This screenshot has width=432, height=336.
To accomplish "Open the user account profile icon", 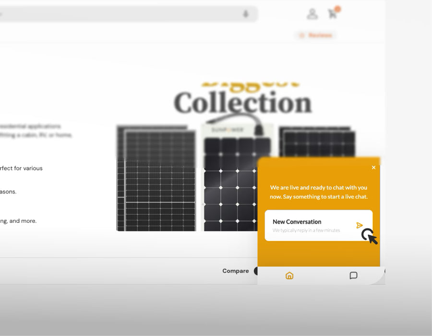I will (x=312, y=14).
